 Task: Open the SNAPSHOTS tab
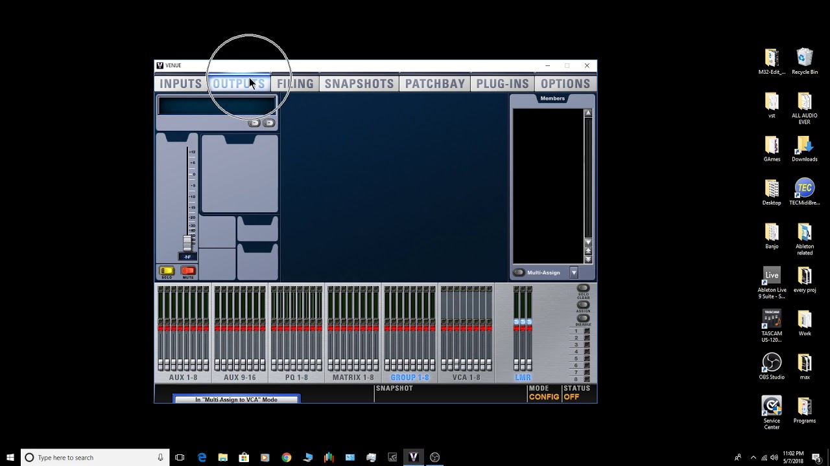[x=359, y=83]
